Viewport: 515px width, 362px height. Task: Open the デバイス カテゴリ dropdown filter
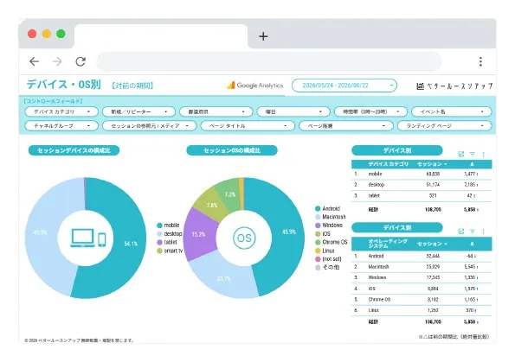click(61, 111)
